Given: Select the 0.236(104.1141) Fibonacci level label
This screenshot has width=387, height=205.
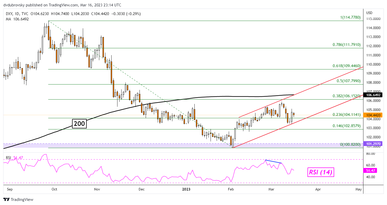Looking at the screenshot, I should coord(347,115).
